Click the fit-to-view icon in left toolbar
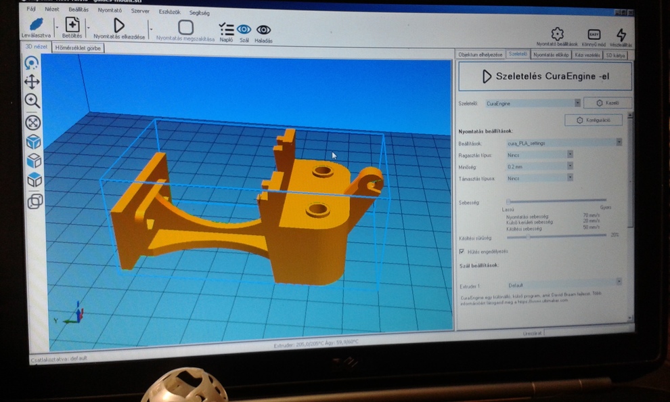 tap(32, 122)
